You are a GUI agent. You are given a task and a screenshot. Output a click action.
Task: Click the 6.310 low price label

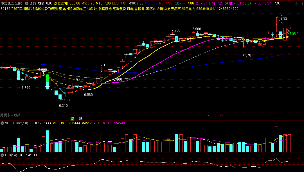tap(63, 106)
